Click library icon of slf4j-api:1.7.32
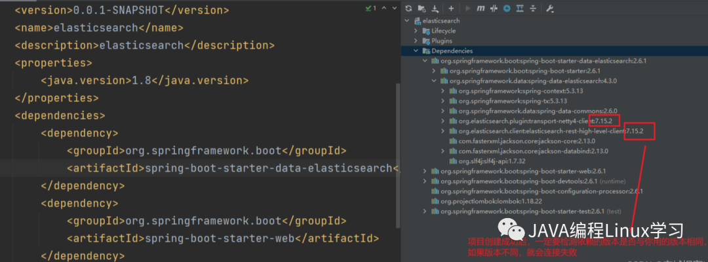 (x=453, y=161)
